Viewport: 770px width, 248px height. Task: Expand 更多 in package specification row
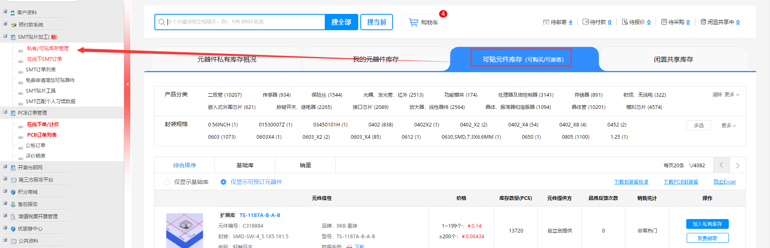pyautogui.click(x=728, y=126)
